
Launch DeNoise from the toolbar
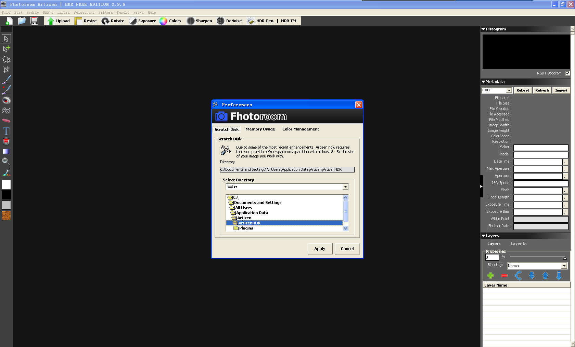229,21
